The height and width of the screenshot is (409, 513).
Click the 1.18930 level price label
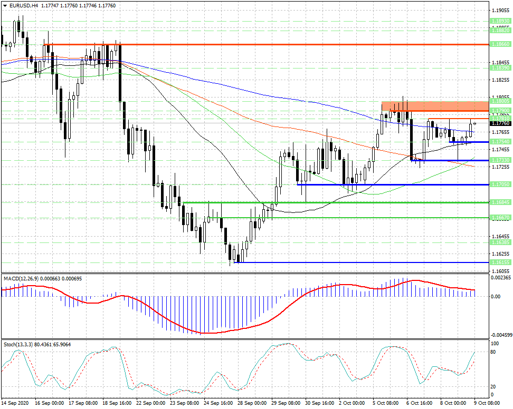click(x=500, y=21)
